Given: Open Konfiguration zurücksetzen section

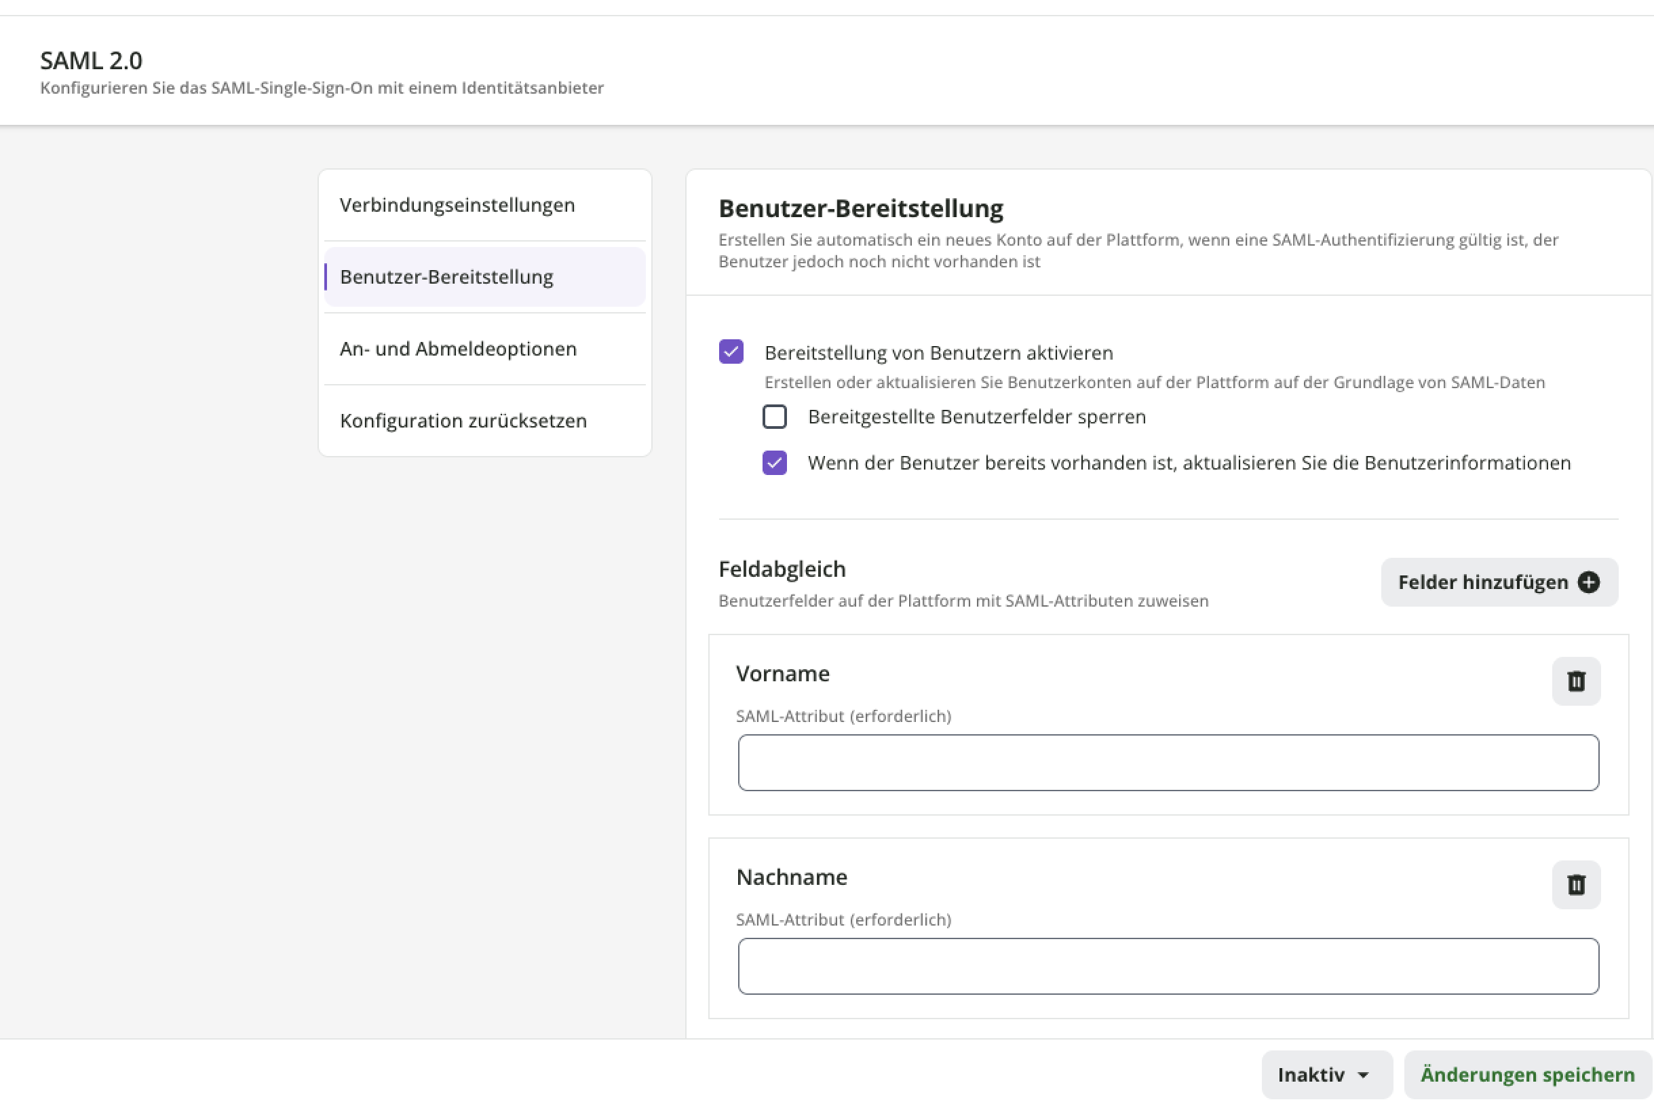Looking at the screenshot, I should tap(463, 420).
